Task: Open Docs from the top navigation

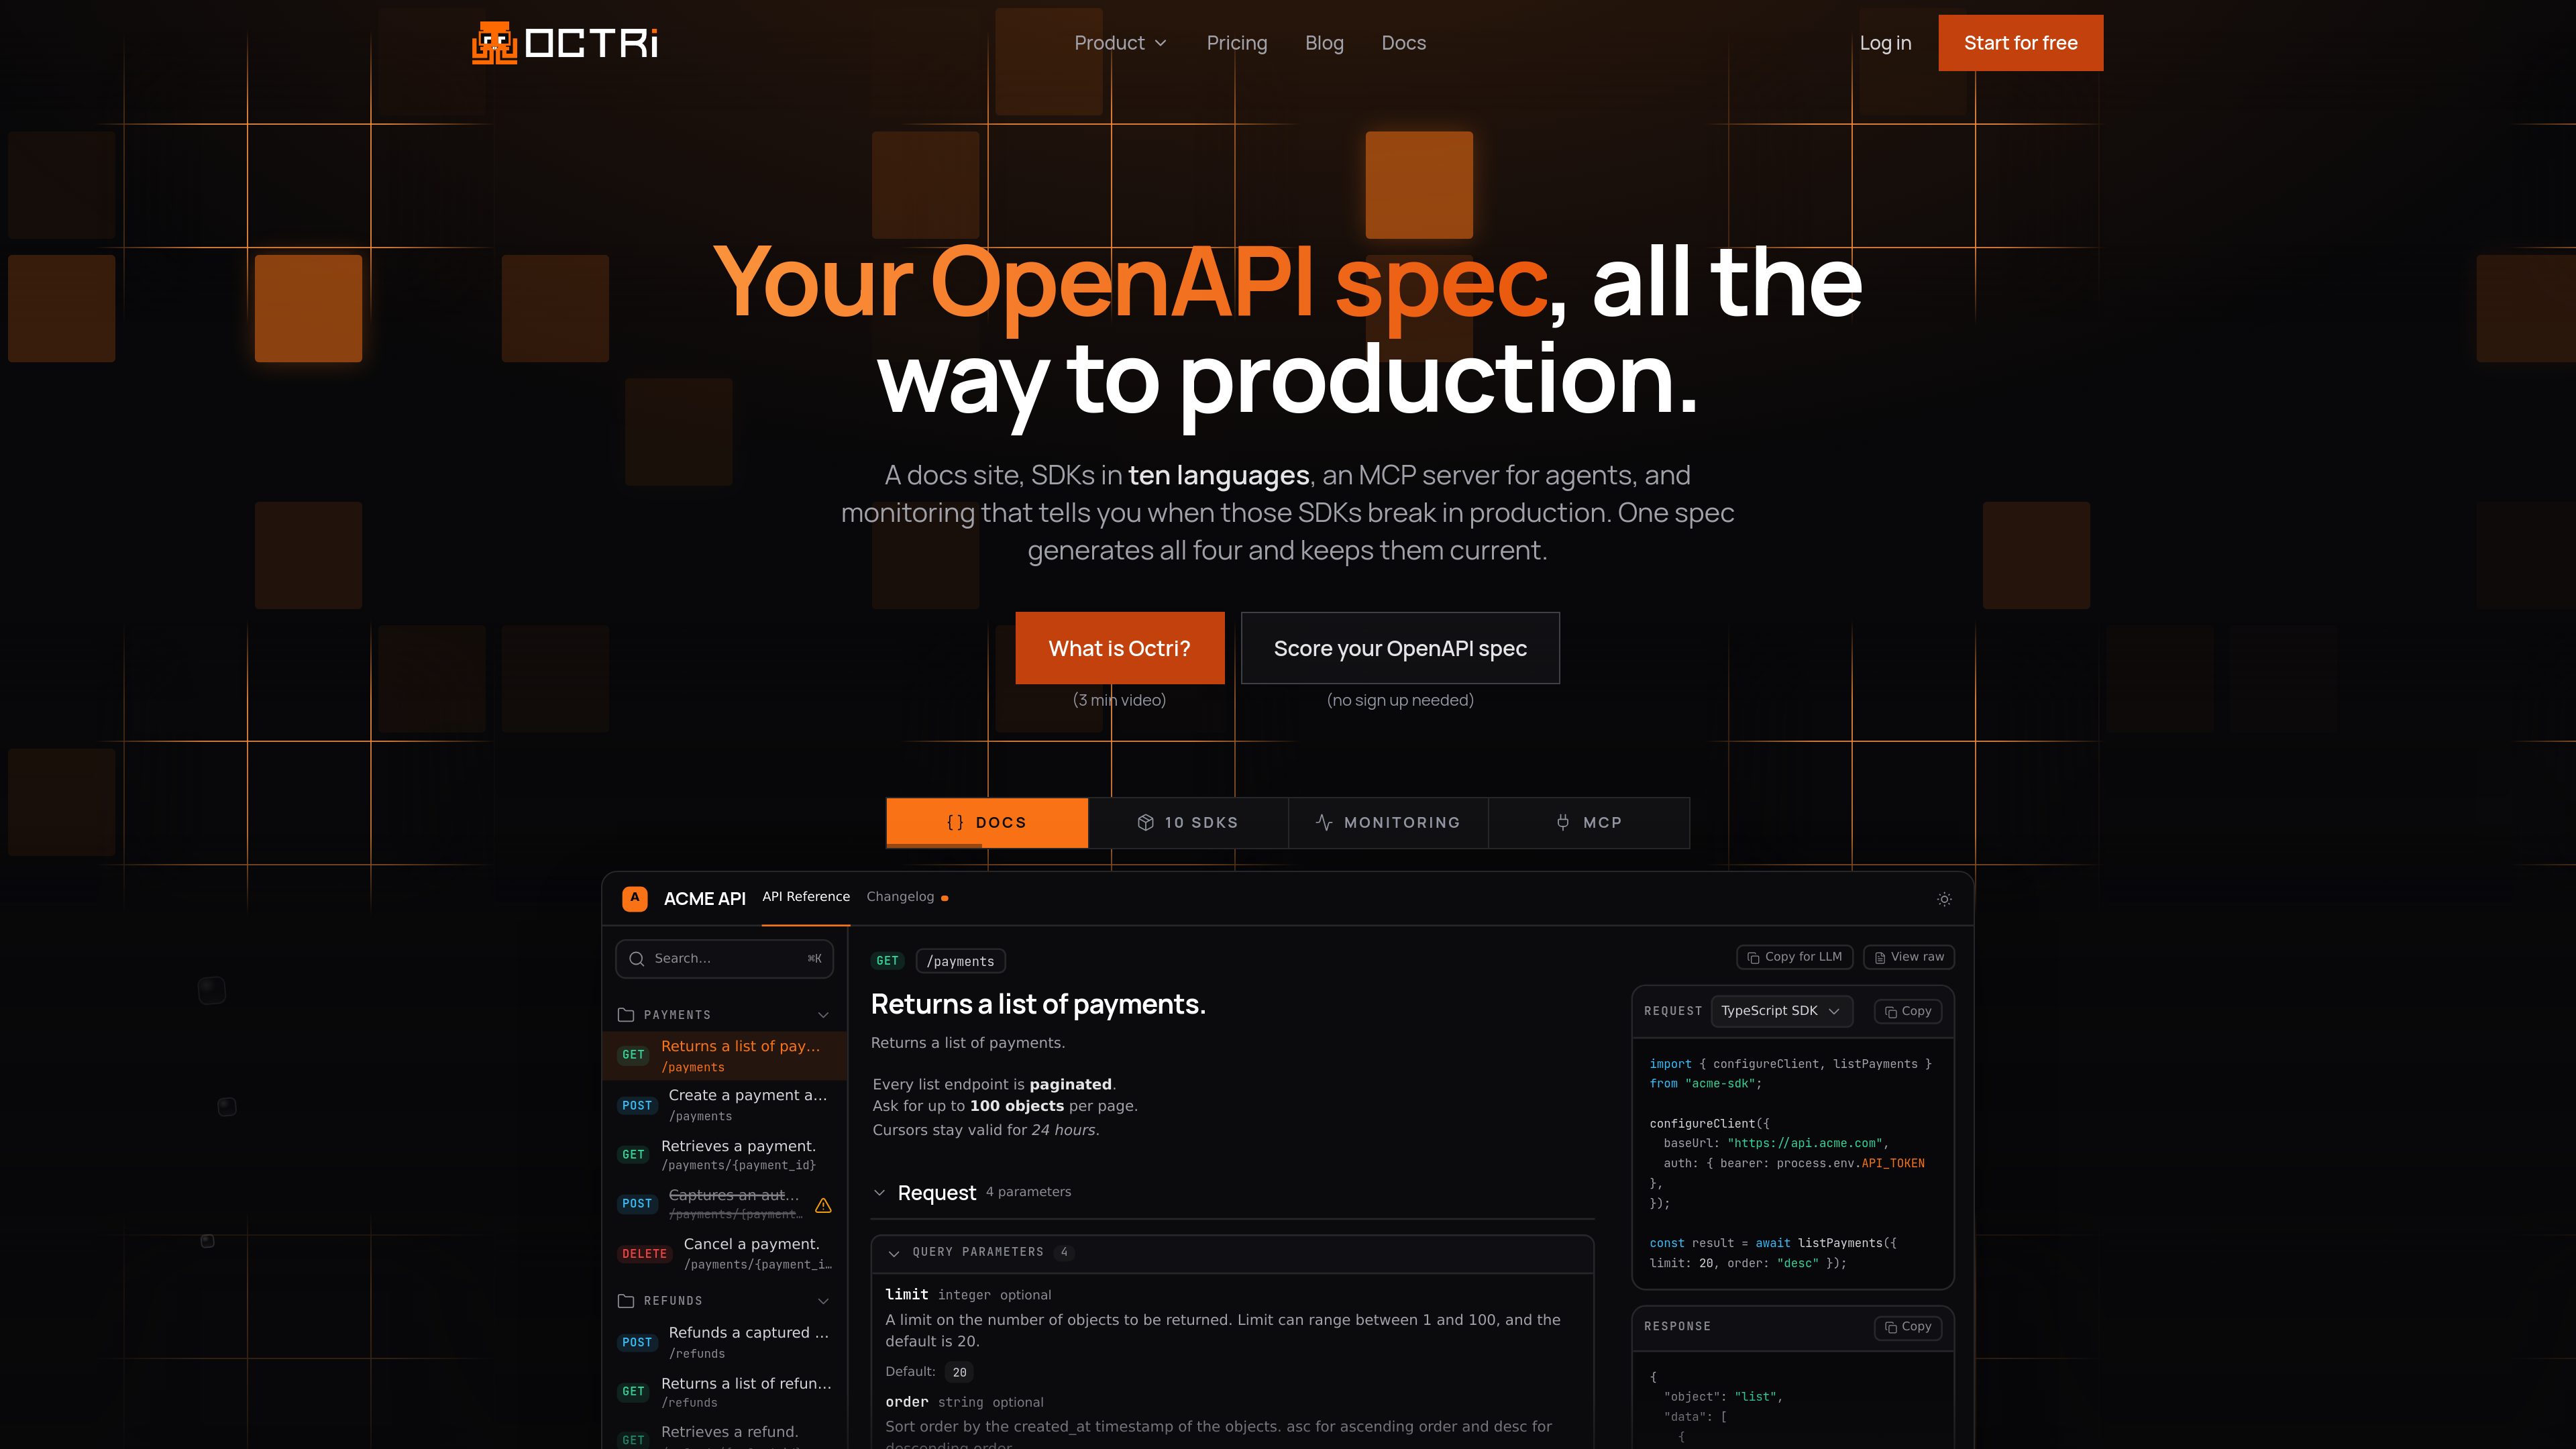Action: pos(1404,43)
